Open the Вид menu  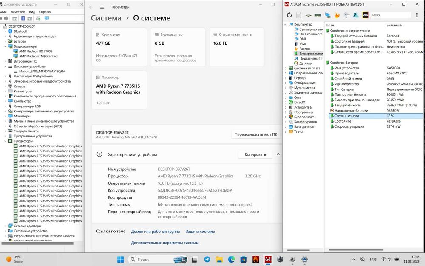tap(32, 12)
